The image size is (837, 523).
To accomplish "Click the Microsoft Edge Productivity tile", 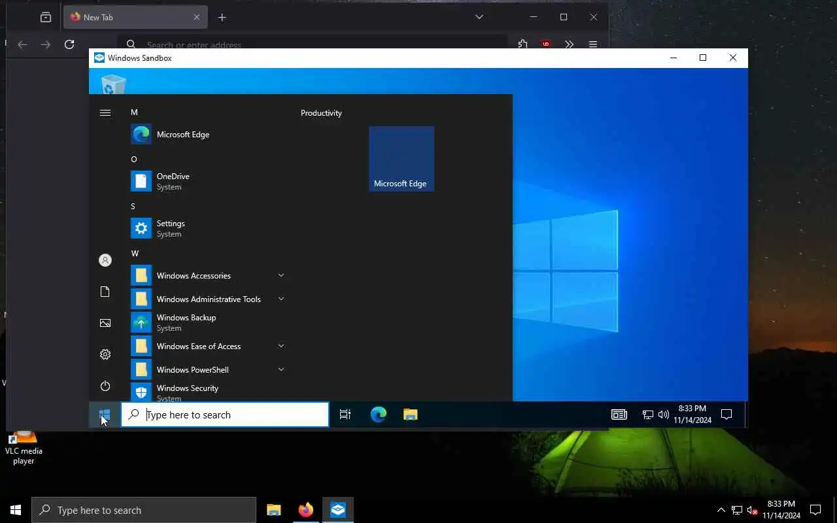I will pos(401,159).
